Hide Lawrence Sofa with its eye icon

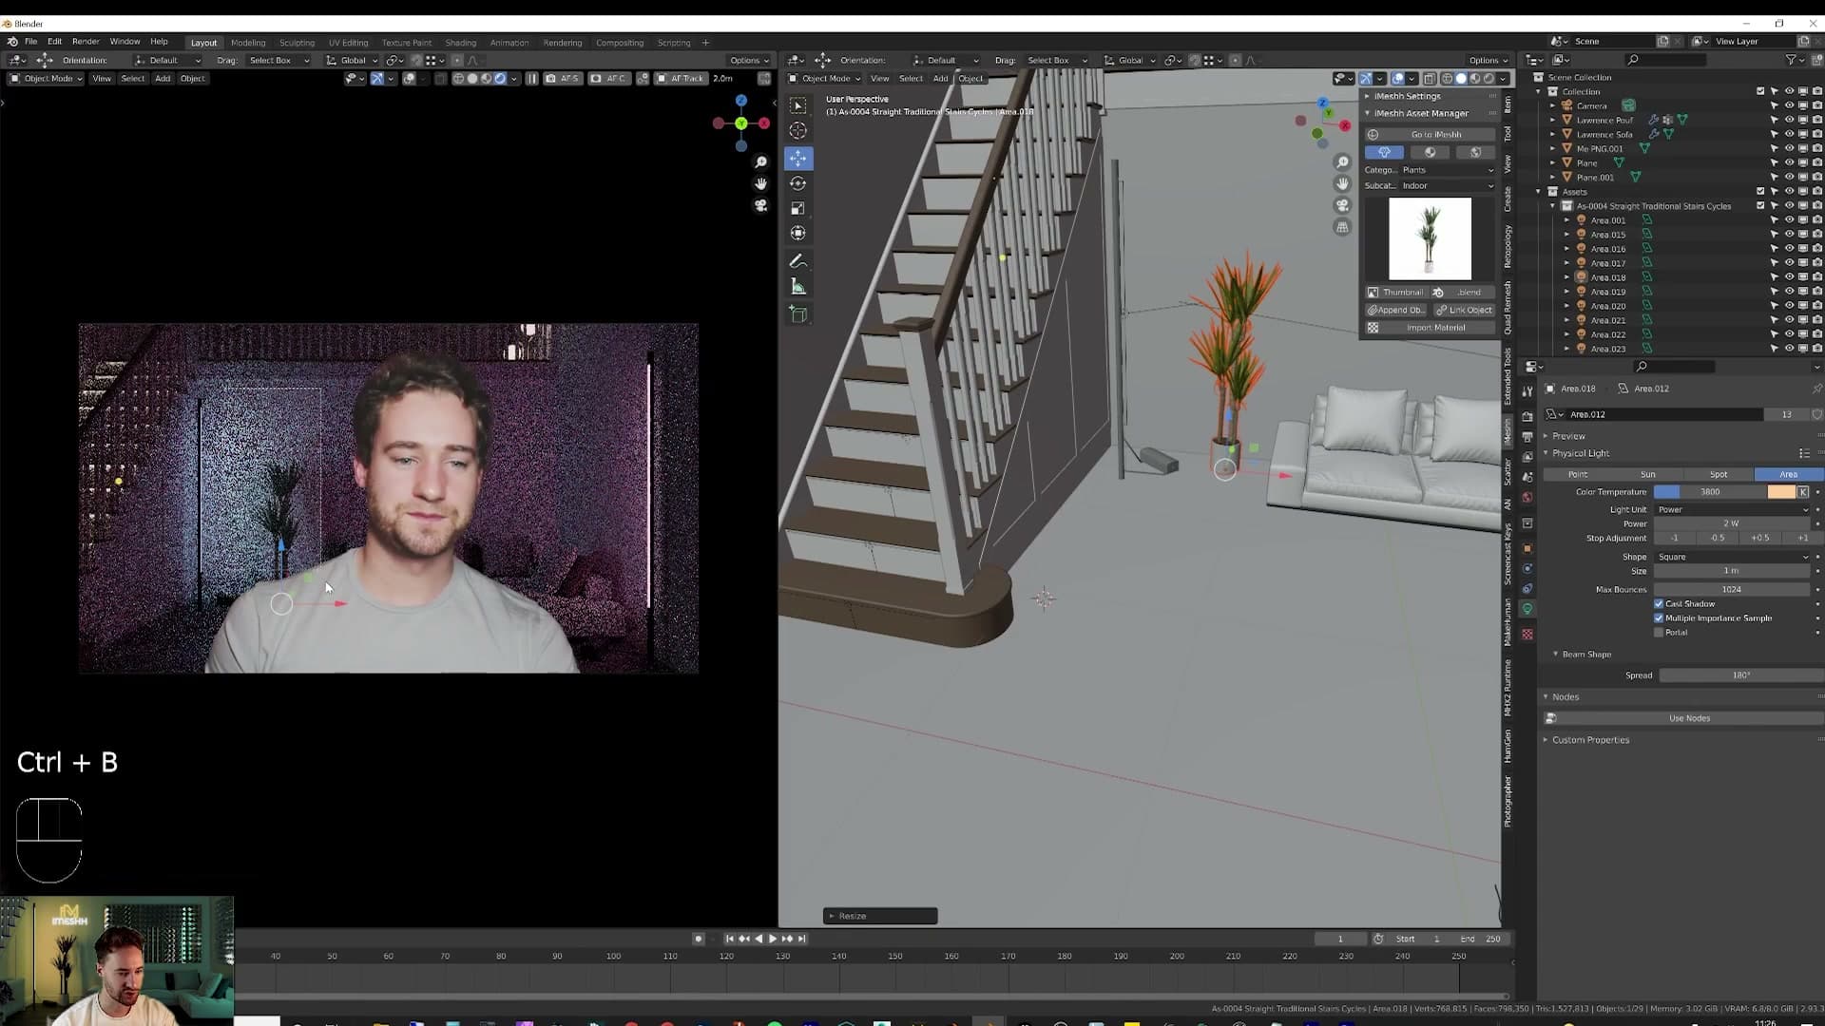click(1789, 134)
